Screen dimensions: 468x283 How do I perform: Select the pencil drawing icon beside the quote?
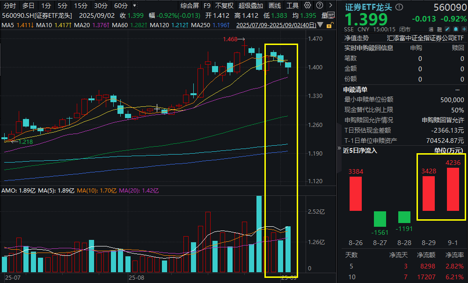click(447, 29)
